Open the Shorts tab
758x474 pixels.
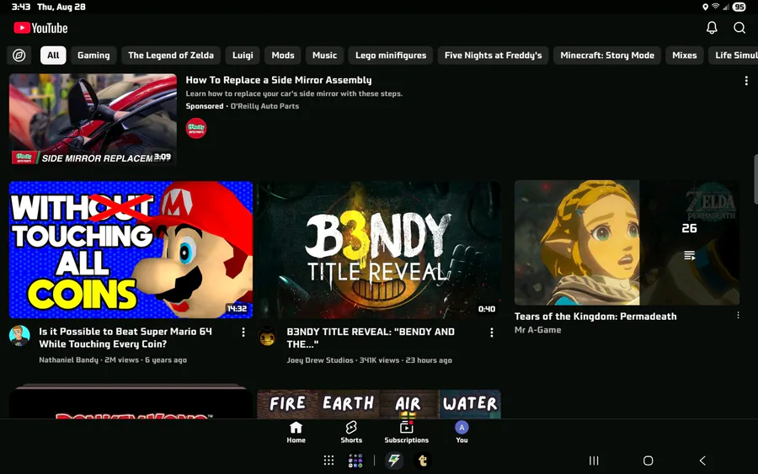[x=351, y=432]
